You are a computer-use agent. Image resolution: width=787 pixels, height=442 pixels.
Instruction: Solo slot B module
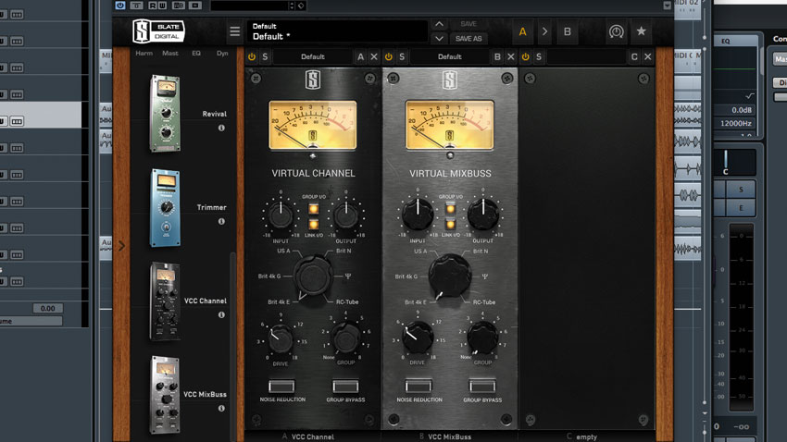pyautogui.click(x=402, y=56)
